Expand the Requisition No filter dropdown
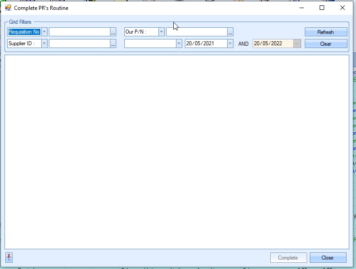This screenshot has height=269, width=356. tap(44, 32)
